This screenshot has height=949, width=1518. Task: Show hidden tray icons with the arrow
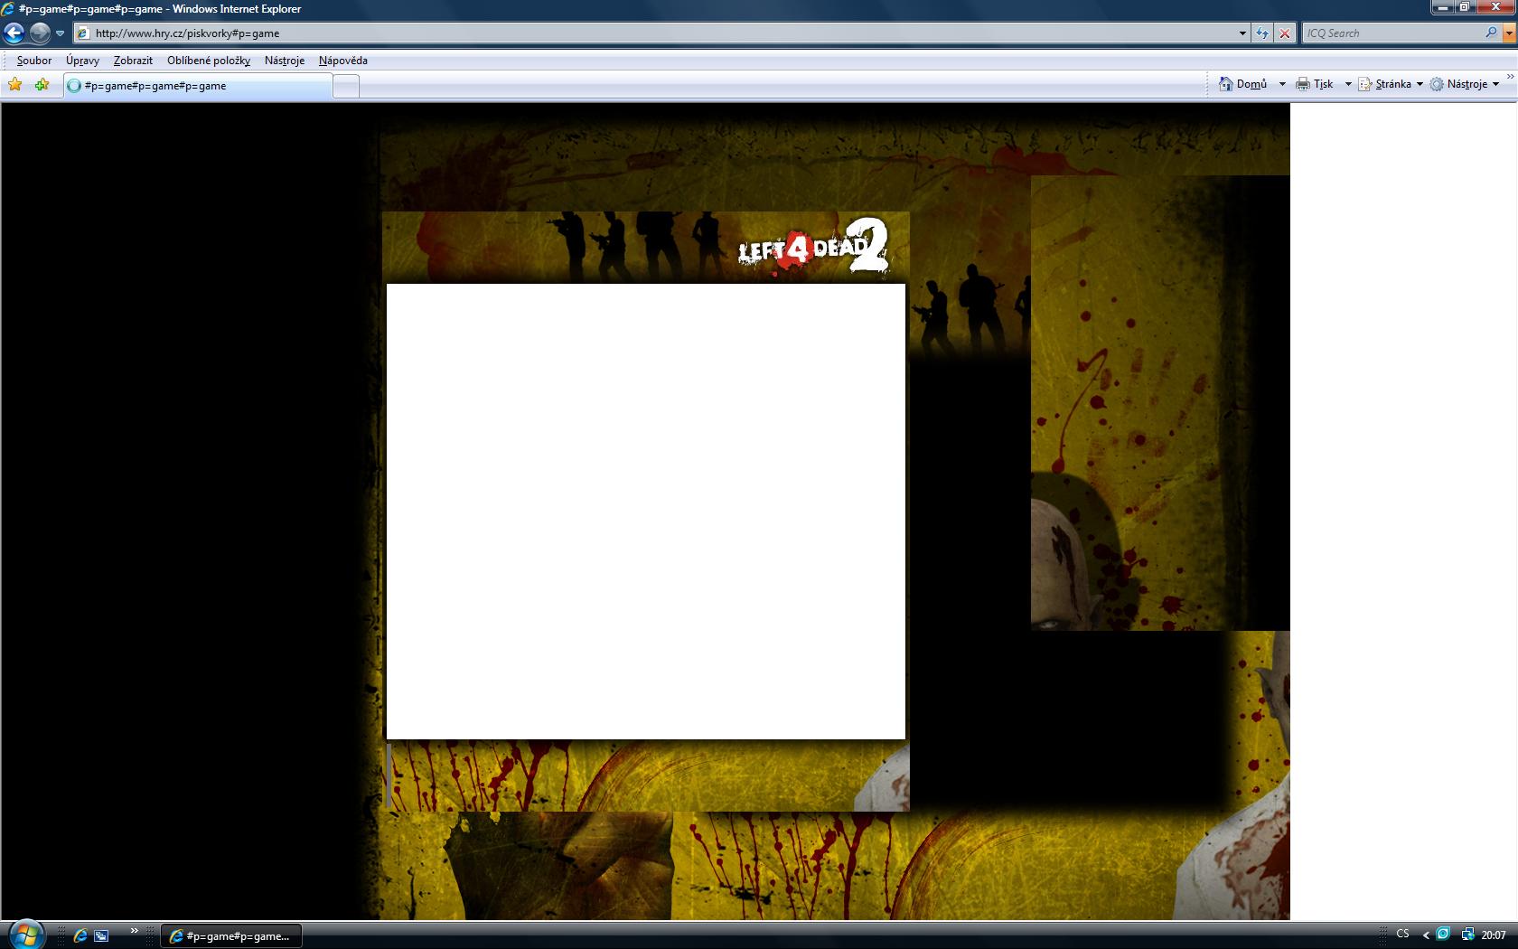(1426, 935)
